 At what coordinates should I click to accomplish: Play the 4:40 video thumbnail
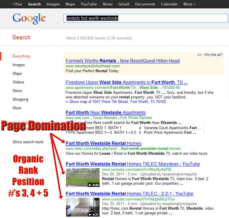[x=83, y=178]
